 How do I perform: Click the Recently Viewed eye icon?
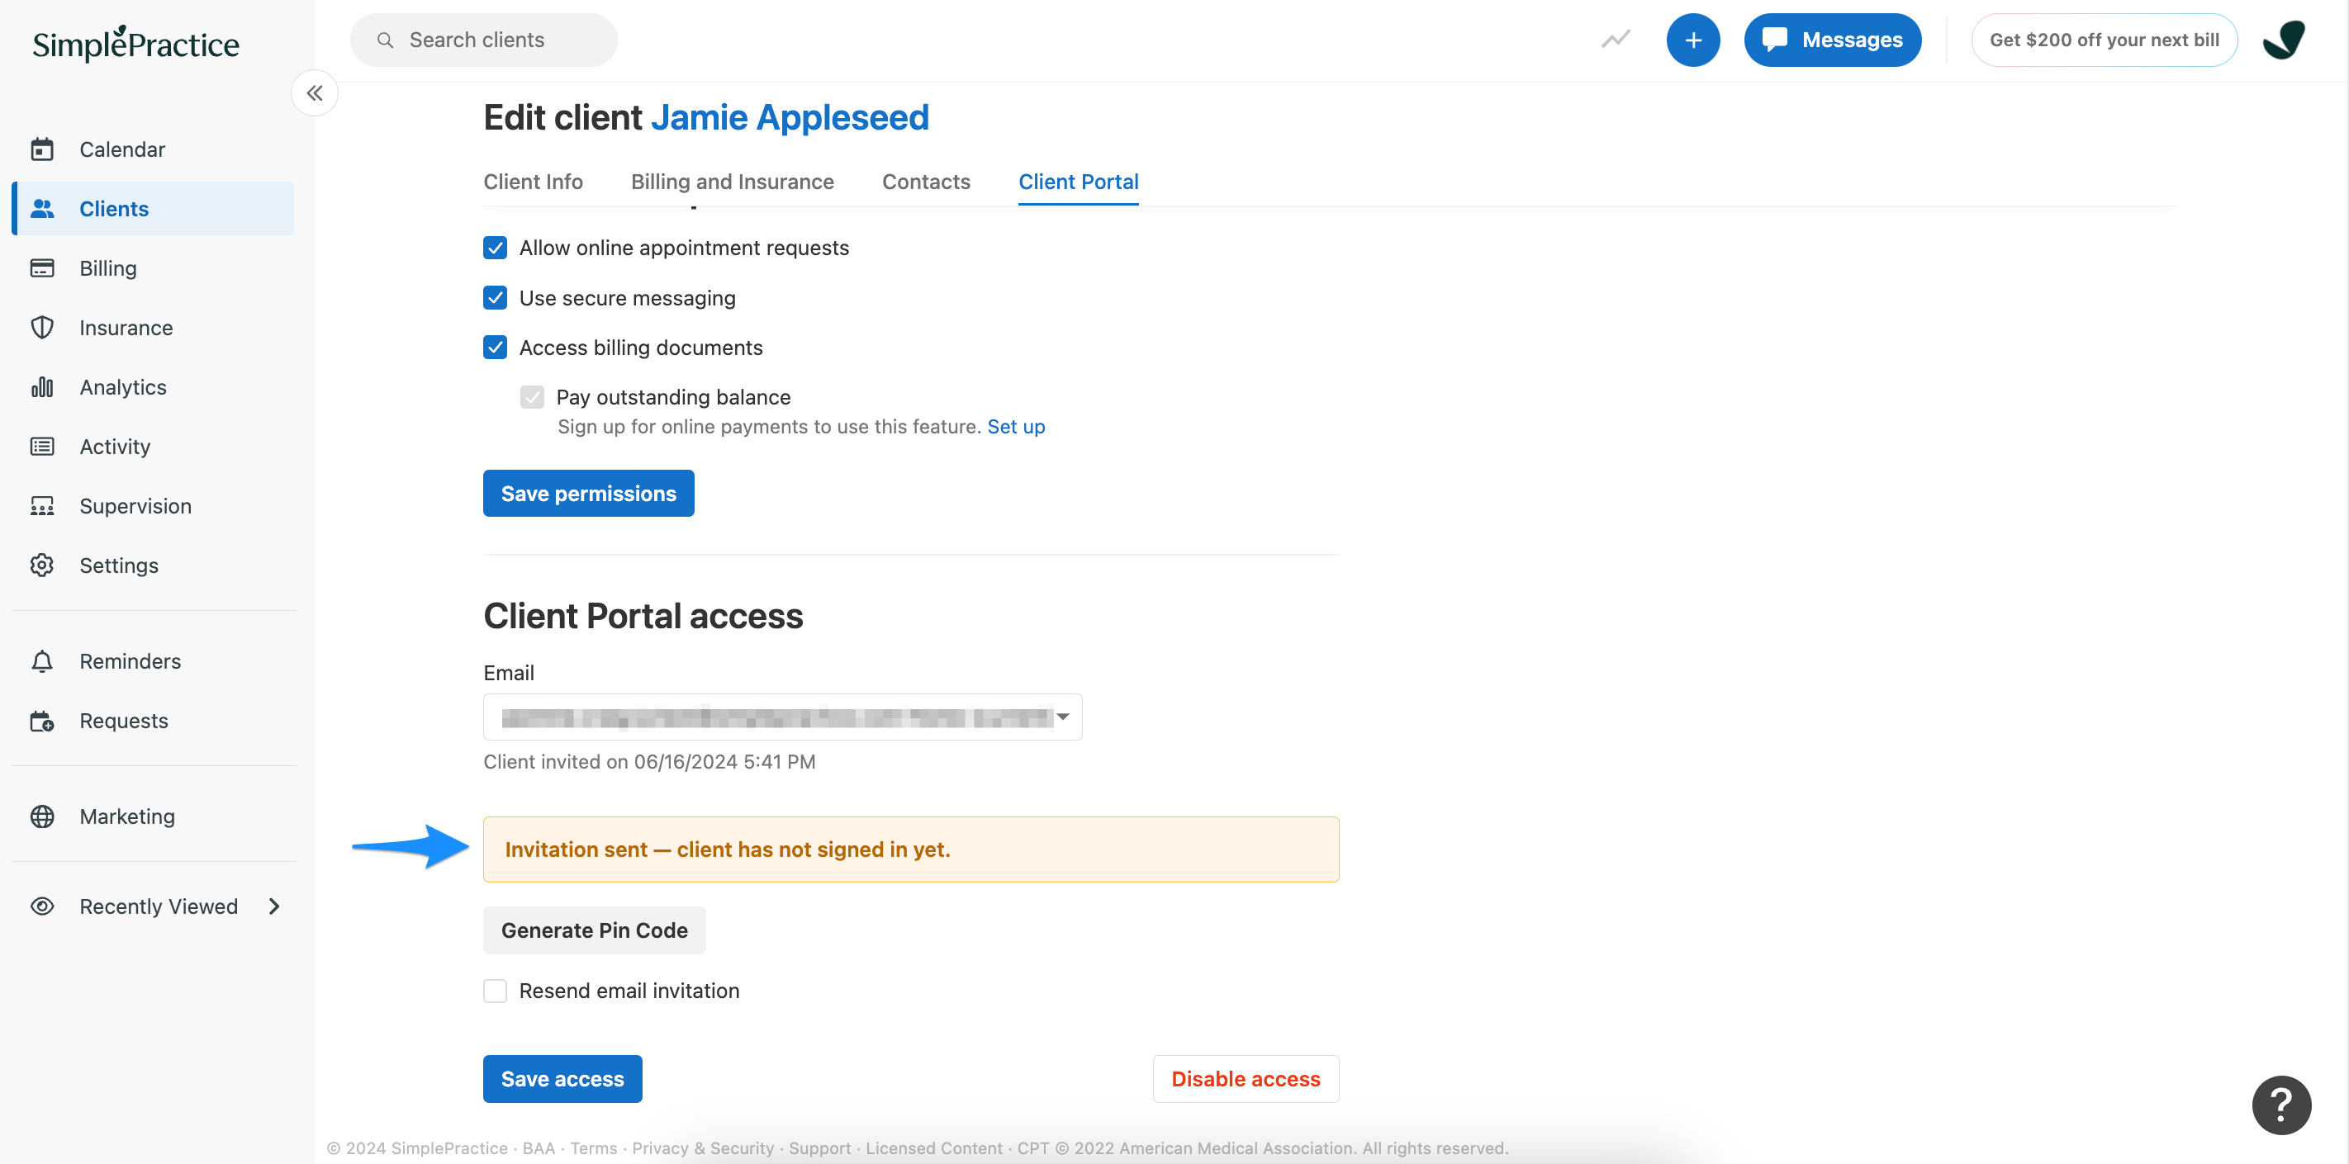pos(42,905)
